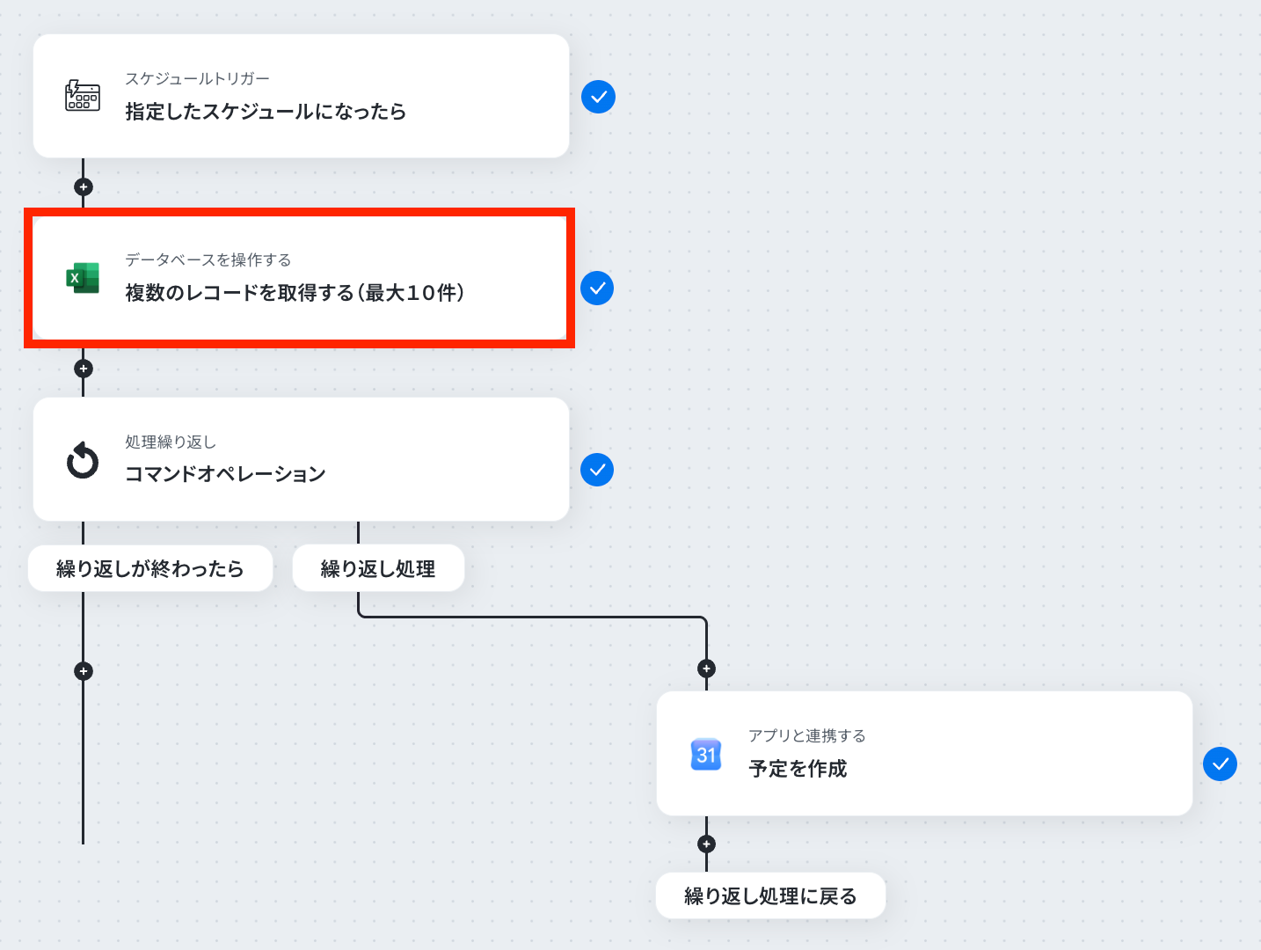Viewport: 1261px width, 950px height.
Task: Open the コマンドオペレーション loop step
Action: (x=301, y=459)
